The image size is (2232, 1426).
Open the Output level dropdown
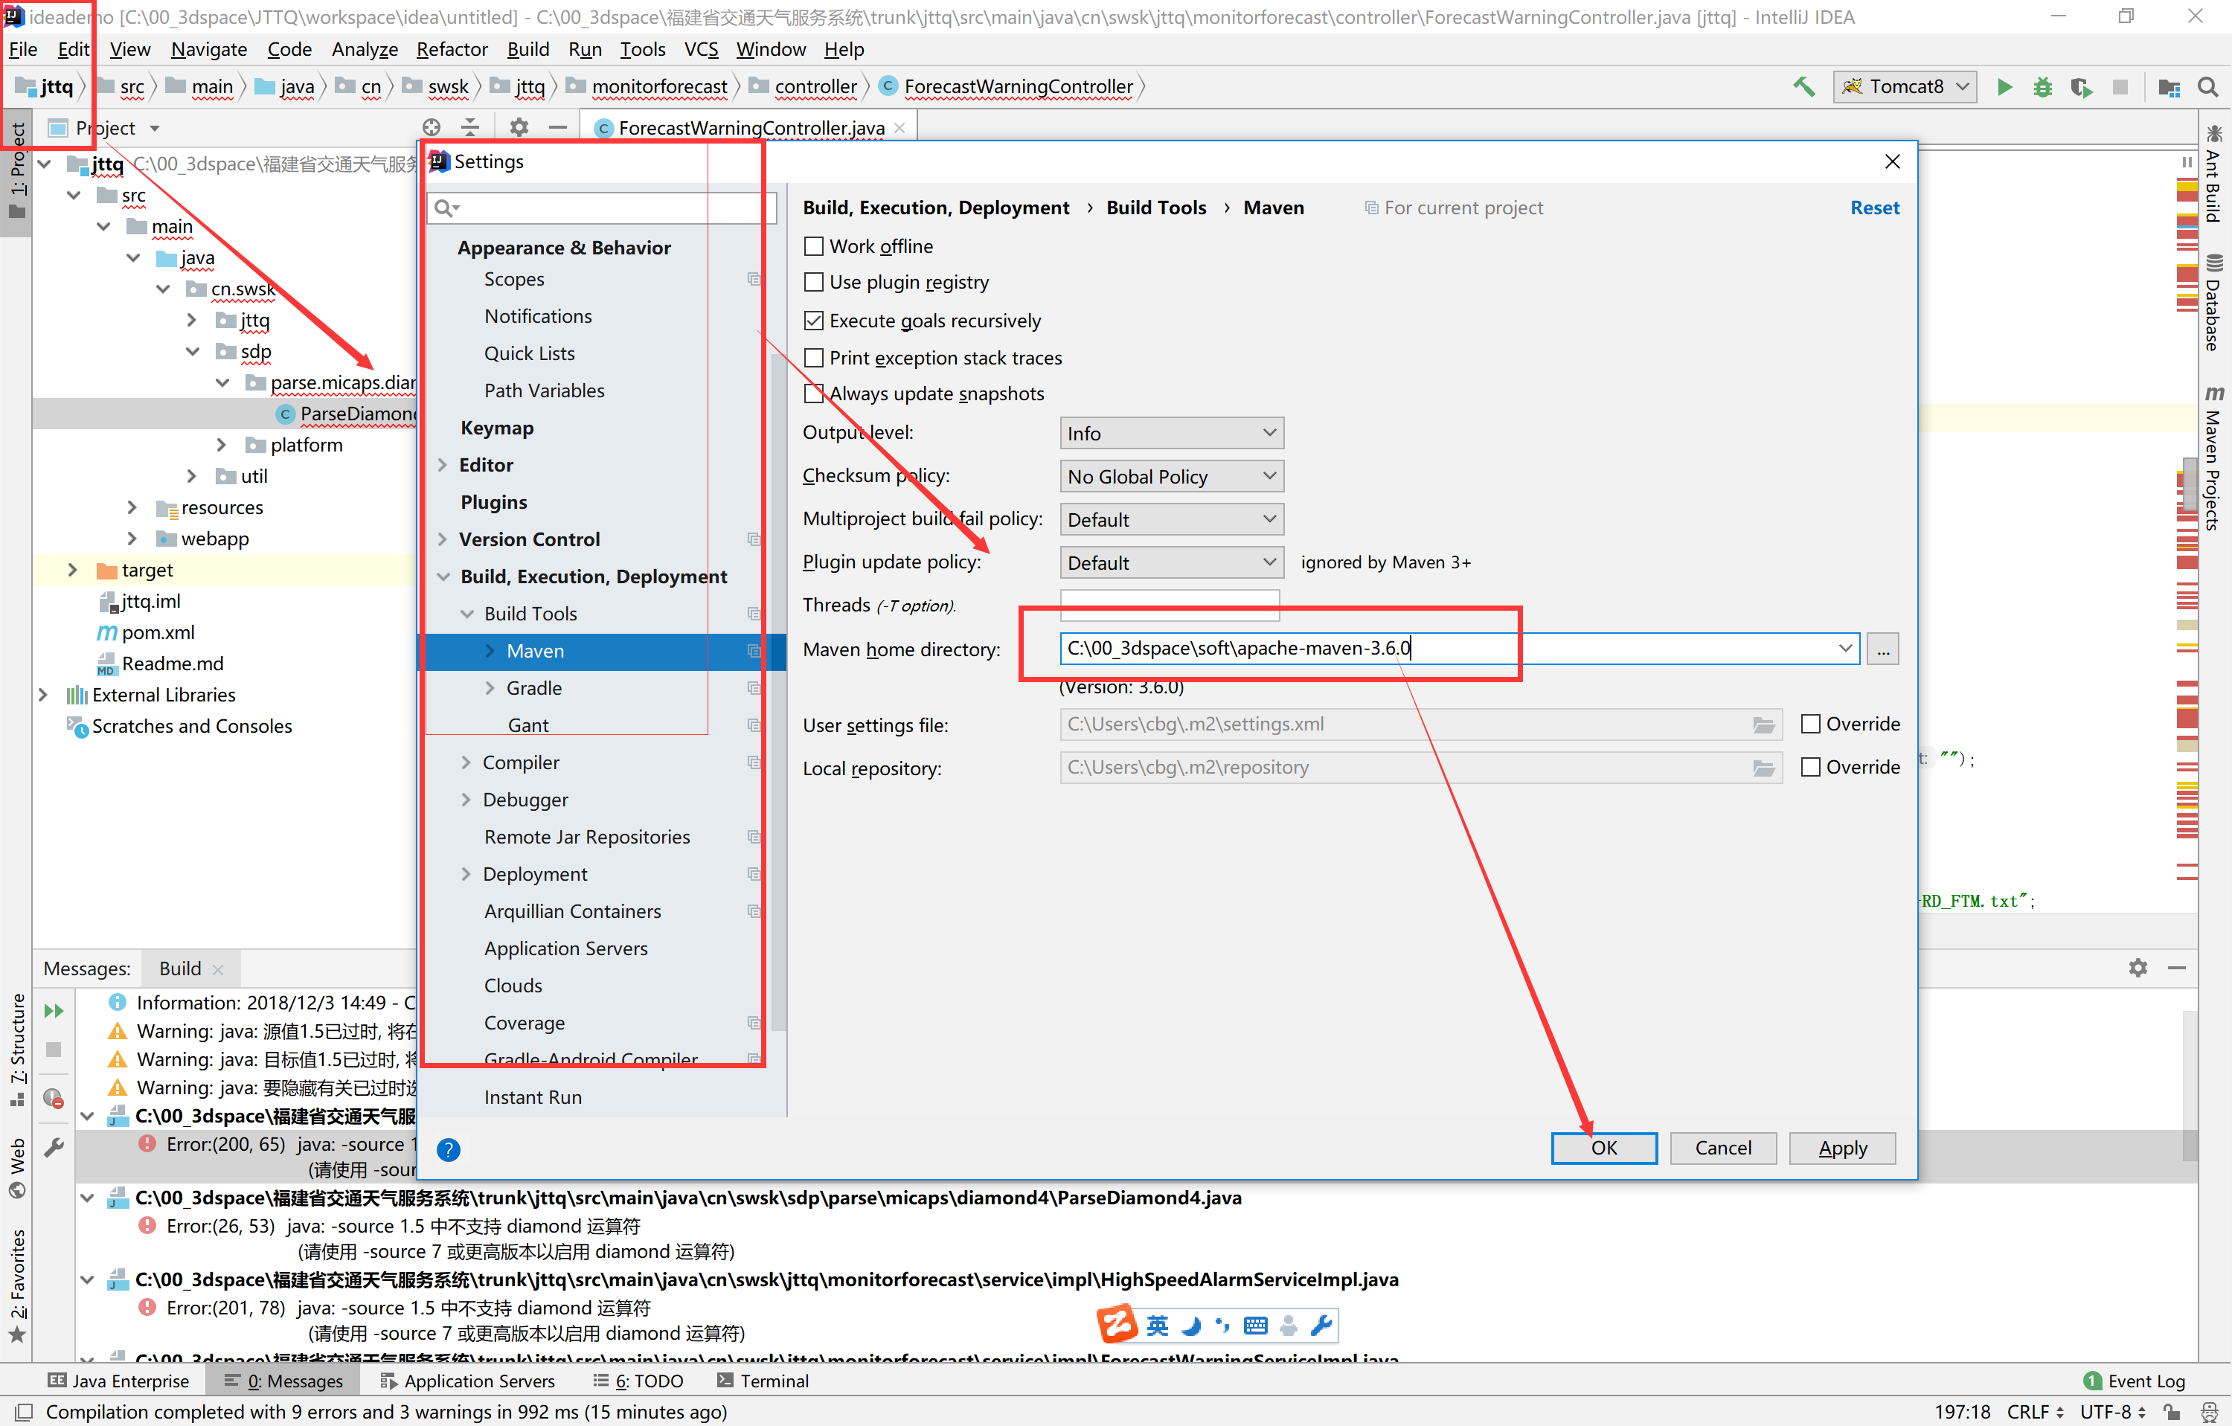pos(1171,434)
